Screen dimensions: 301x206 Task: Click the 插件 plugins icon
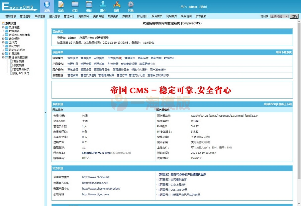[x=117, y=5]
